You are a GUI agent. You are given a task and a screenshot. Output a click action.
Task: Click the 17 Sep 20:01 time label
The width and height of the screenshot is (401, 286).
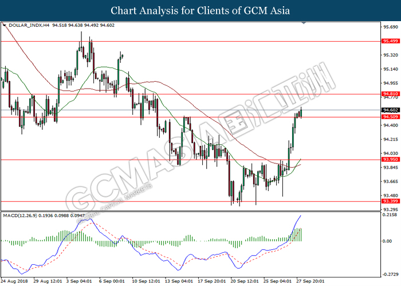[x=212, y=281]
